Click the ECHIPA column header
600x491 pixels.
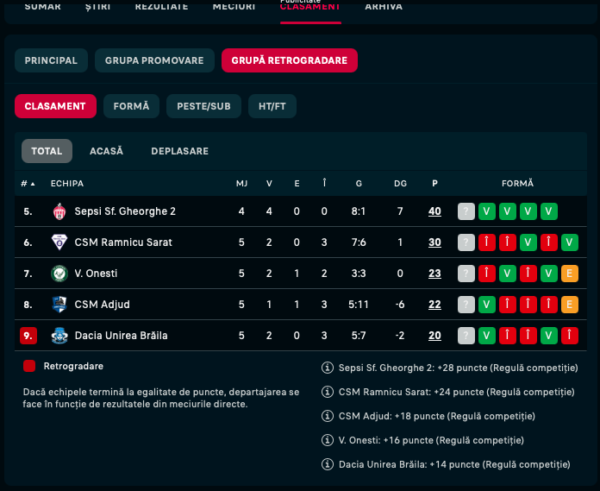pos(67,184)
